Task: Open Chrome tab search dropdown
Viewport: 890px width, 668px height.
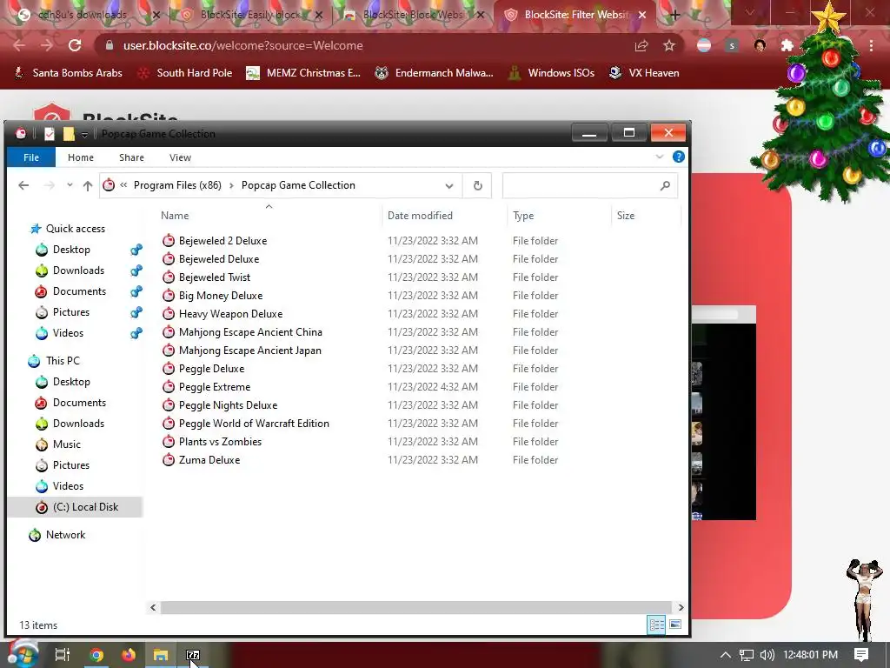Action: point(750,13)
